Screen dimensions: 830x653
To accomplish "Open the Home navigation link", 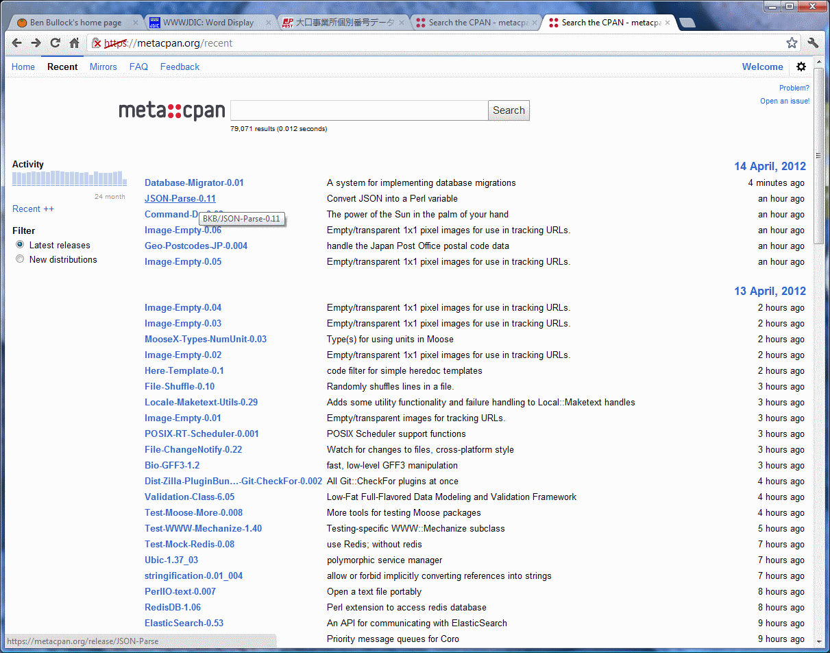I will [23, 67].
